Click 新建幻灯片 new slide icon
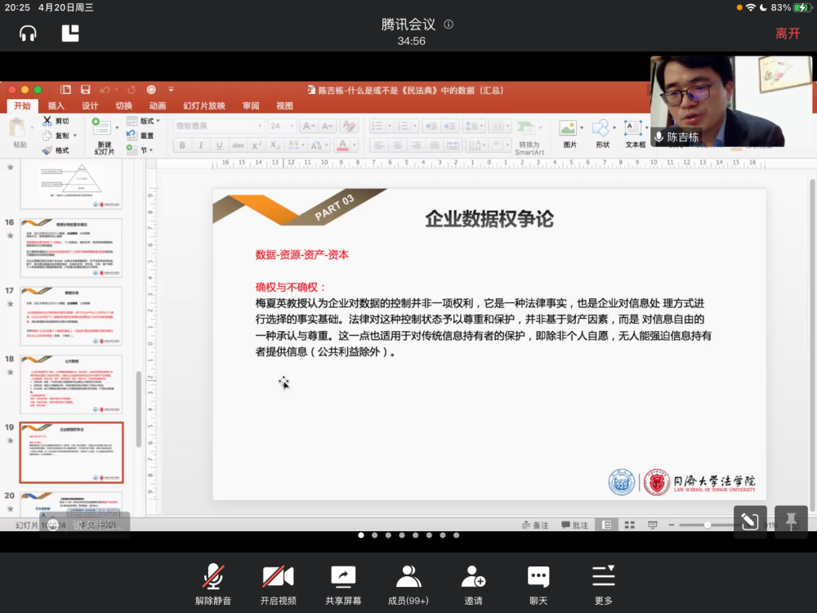This screenshot has height=613, width=817. (101, 127)
